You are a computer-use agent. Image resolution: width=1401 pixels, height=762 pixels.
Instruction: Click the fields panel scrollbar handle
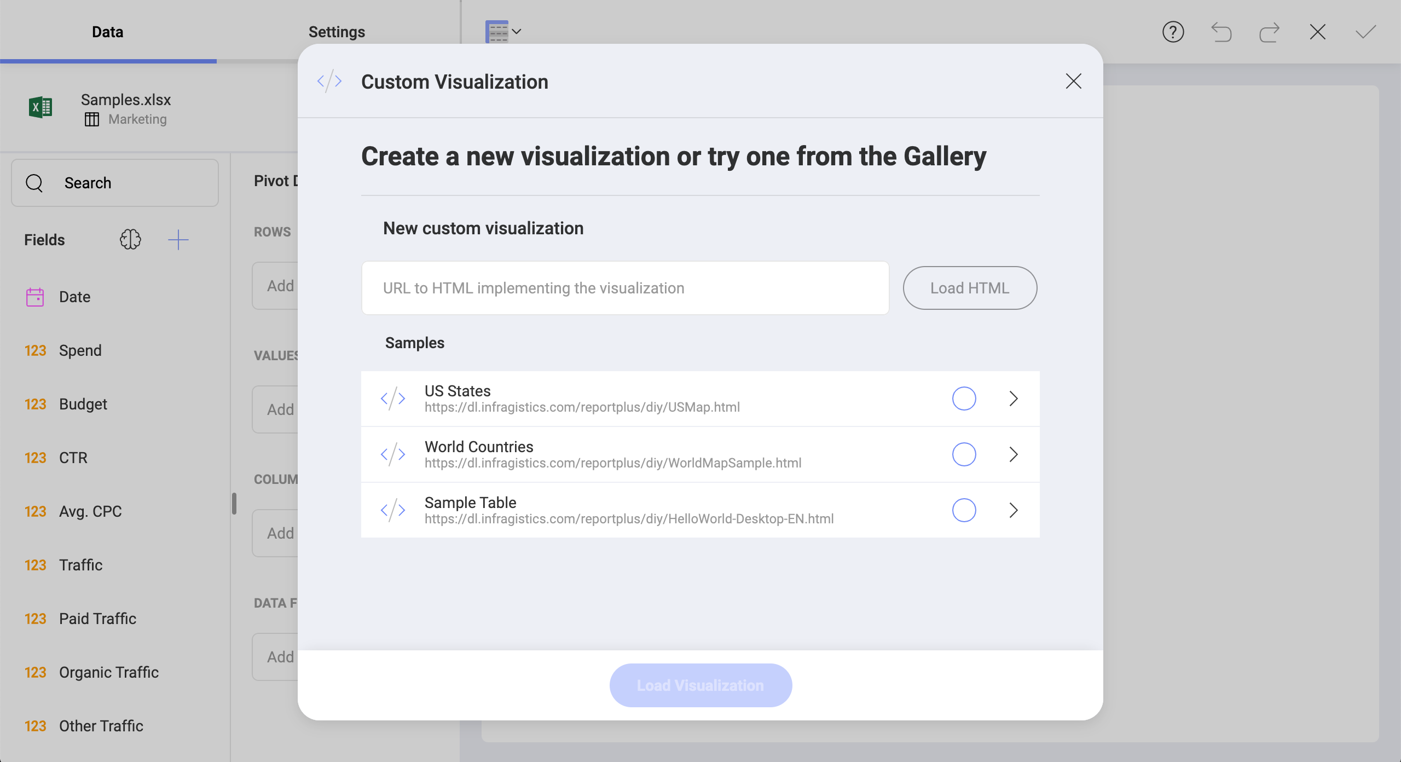point(234,504)
